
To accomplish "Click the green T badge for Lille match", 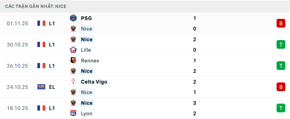I will click(281, 44).
